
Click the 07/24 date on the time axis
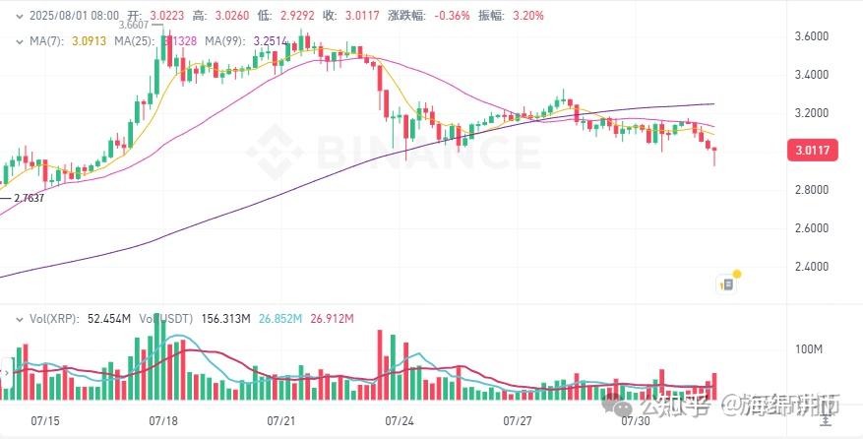[400, 420]
